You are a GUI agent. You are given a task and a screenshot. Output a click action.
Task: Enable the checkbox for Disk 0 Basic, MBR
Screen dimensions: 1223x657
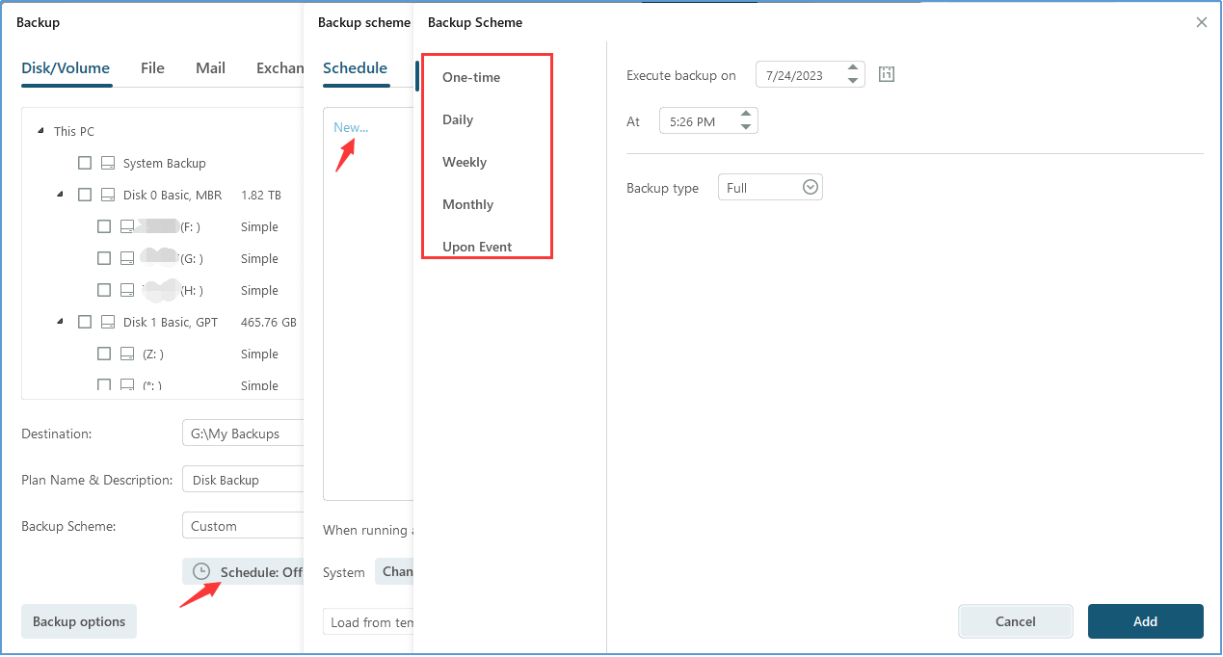(x=84, y=194)
